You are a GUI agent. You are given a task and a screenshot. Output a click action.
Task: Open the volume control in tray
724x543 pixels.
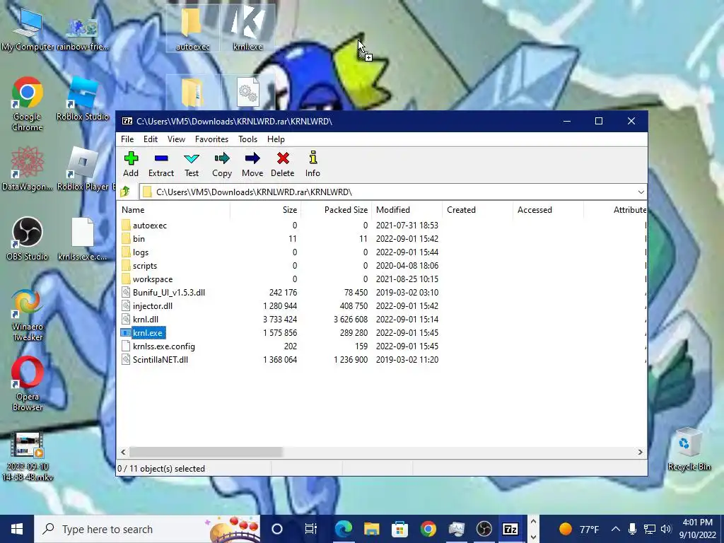[x=665, y=529]
